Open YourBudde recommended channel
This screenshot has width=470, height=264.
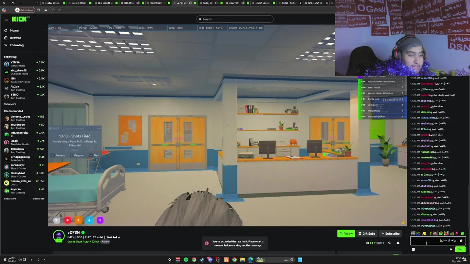tap(24, 126)
